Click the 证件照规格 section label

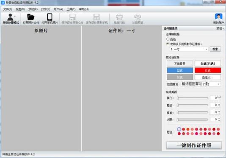click(173, 34)
